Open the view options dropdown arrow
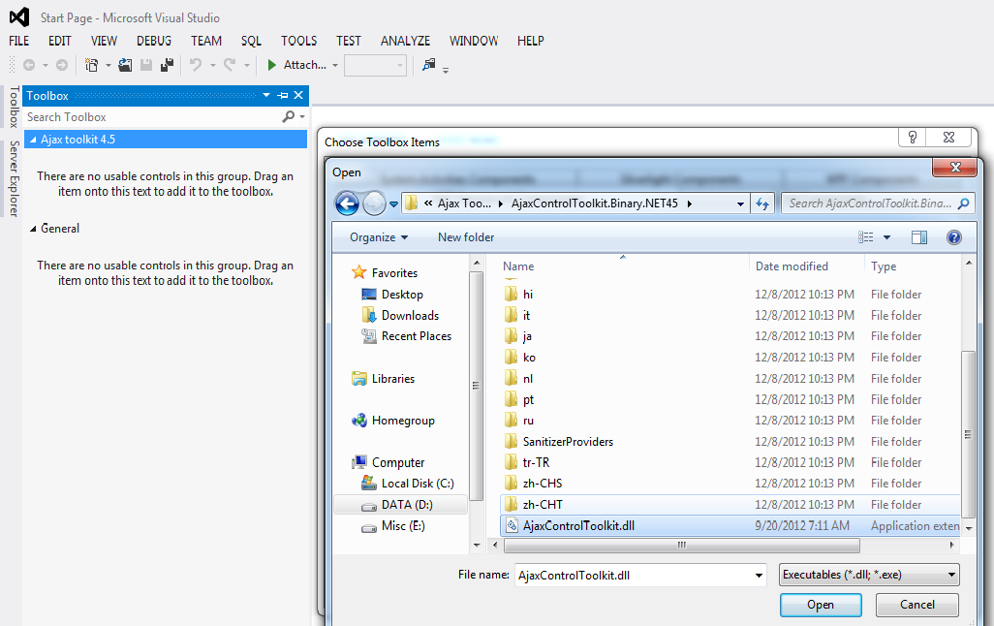994x626 pixels. click(x=886, y=237)
